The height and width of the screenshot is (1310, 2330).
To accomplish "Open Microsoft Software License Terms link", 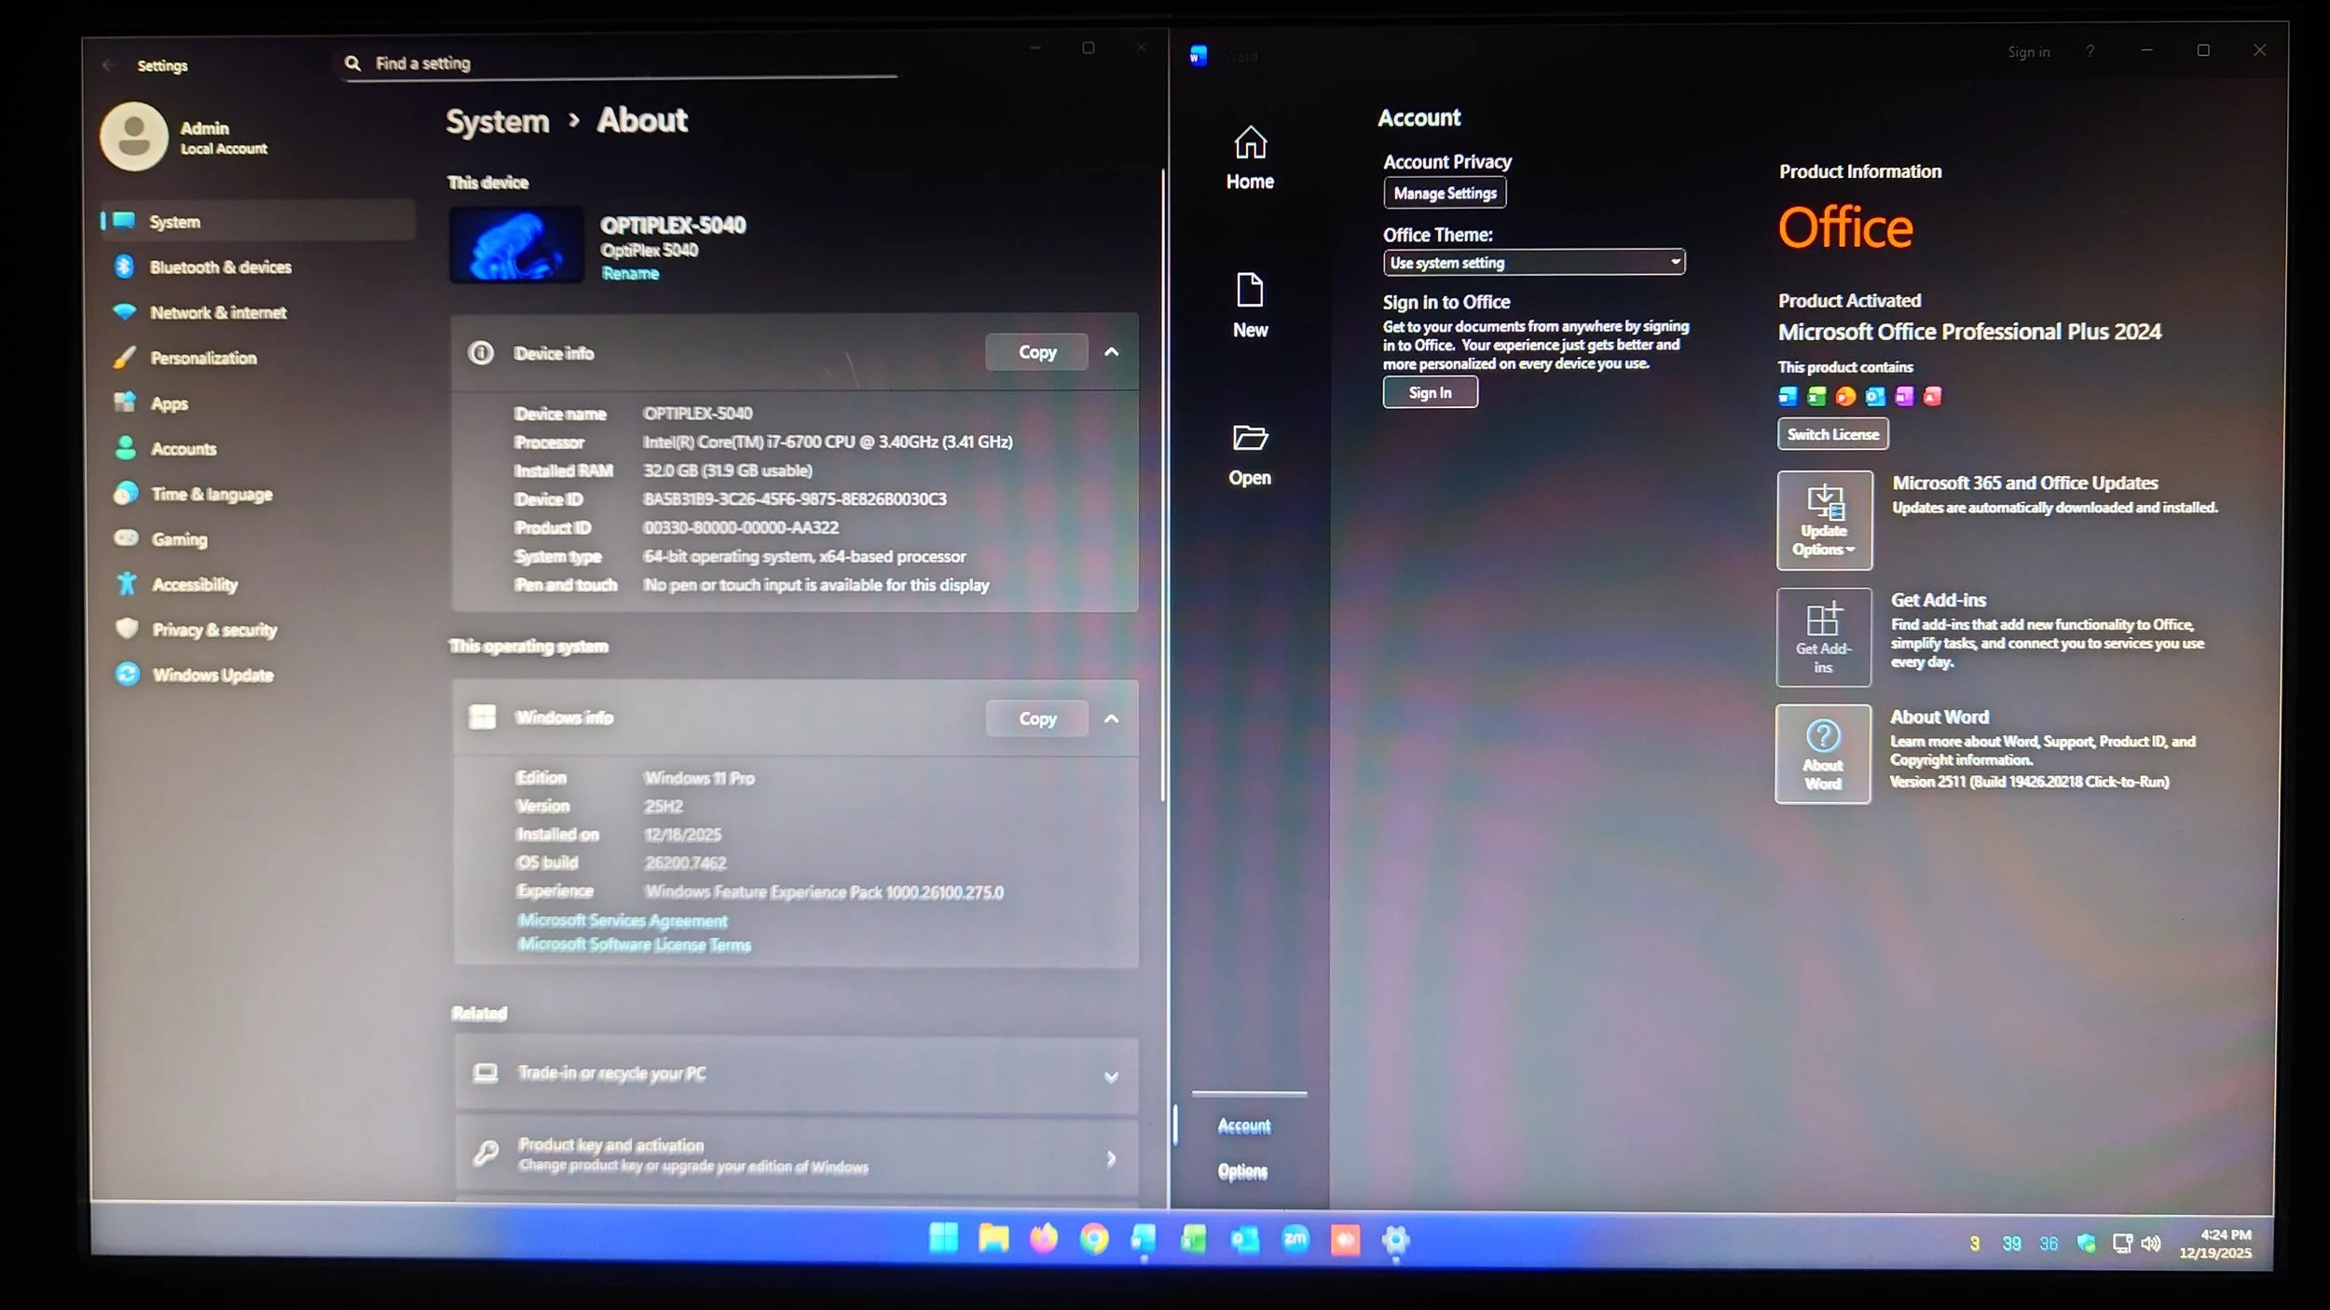I will 635,945.
